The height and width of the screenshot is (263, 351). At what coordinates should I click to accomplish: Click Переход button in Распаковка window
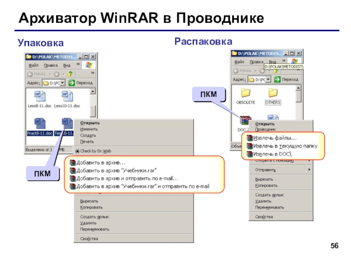click(287, 79)
